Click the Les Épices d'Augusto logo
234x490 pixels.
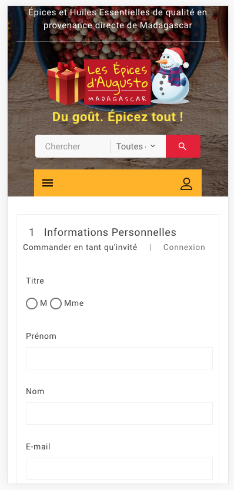[x=118, y=82]
